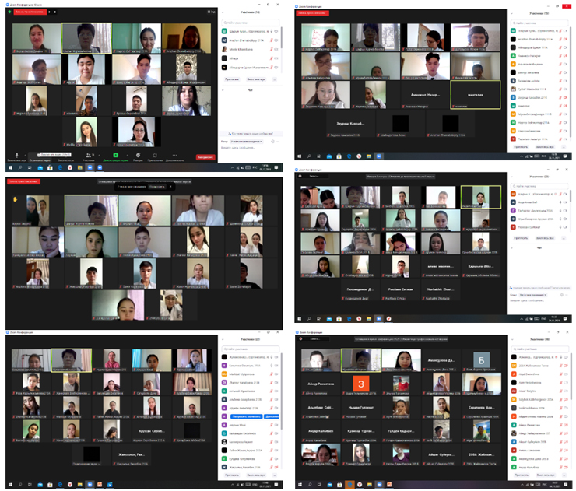The image size is (576, 491).
Task: Select grey Б avatar tile in bottom-right Zoom
Action: point(482,360)
